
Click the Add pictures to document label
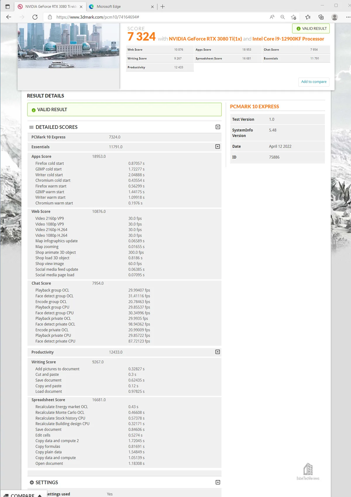click(x=57, y=369)
